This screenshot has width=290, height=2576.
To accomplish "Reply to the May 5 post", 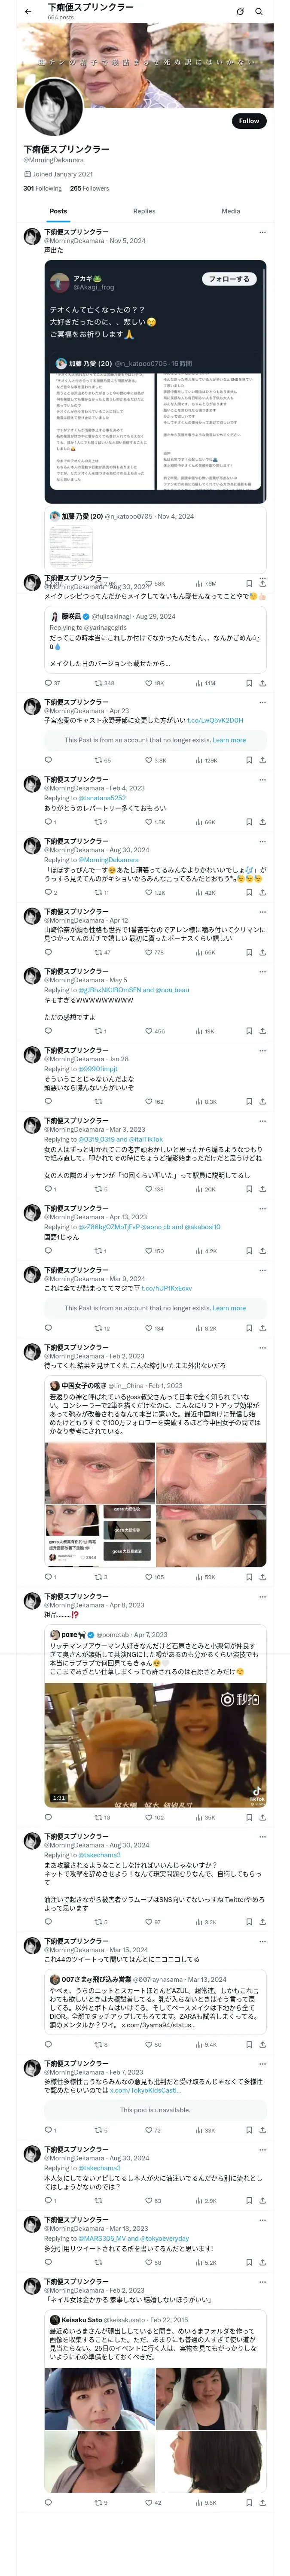I will click(47, 1031).
